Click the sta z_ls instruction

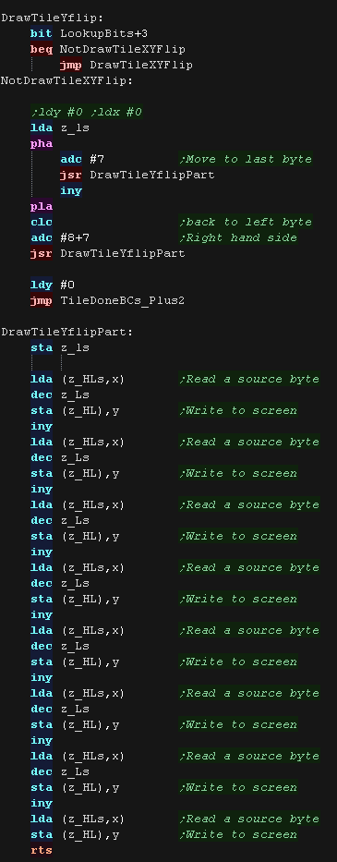point(59,347)
